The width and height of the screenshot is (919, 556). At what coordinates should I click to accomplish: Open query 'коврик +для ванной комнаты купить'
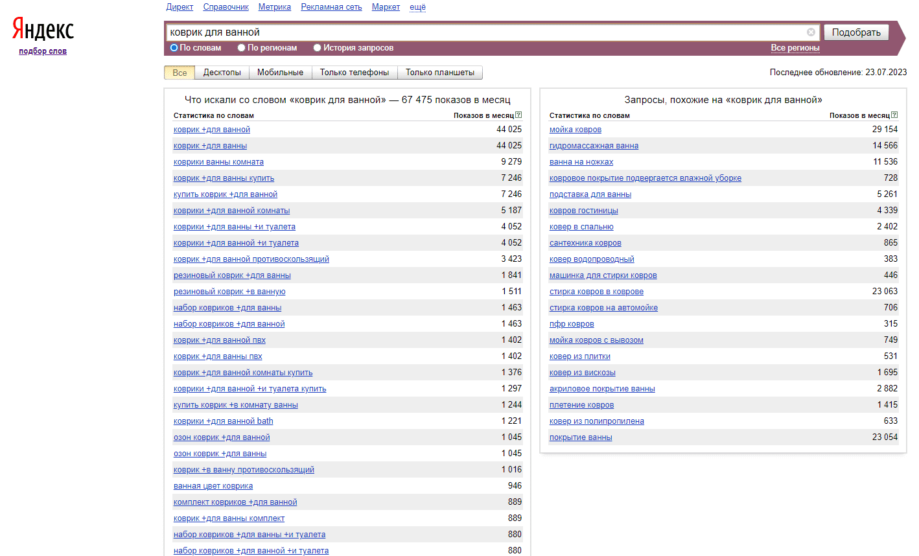tap(243, 373)
